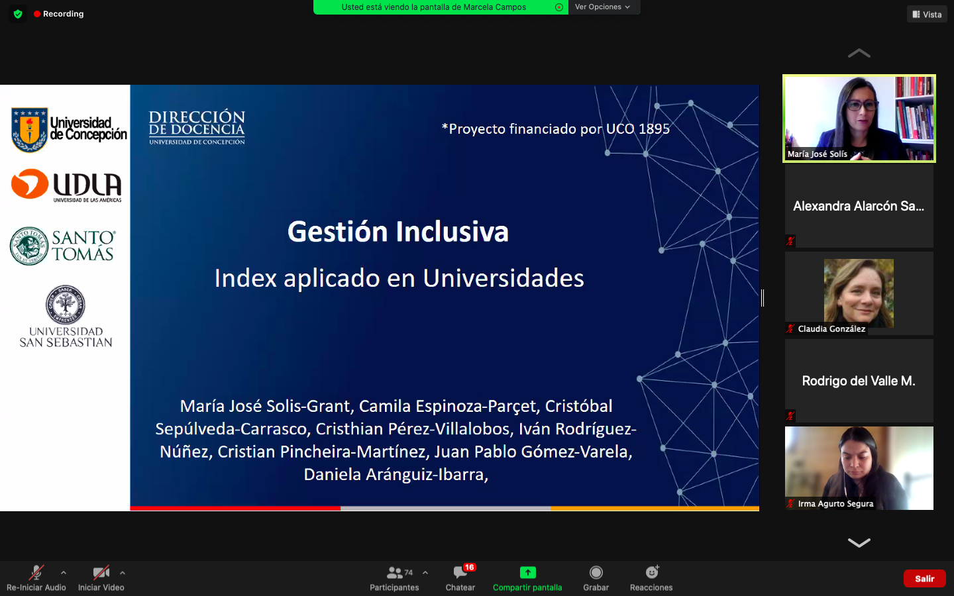Screen dimensions: 954x596
Task: Select Irma Agurto Segura video tile
Action: point(859,468)
